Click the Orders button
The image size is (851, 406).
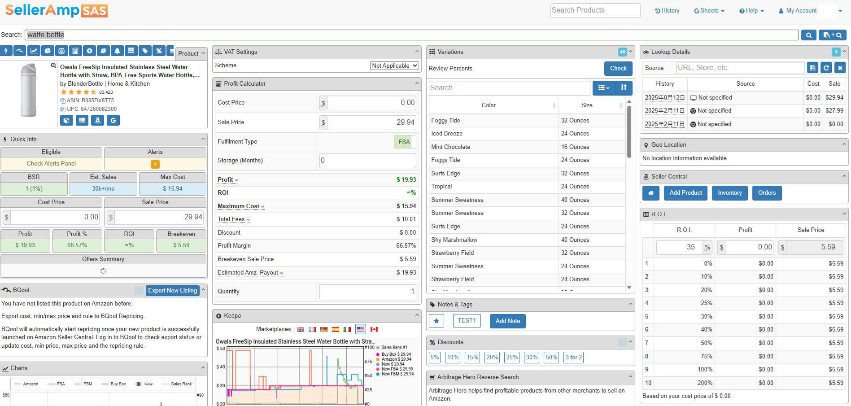(767, 193)
